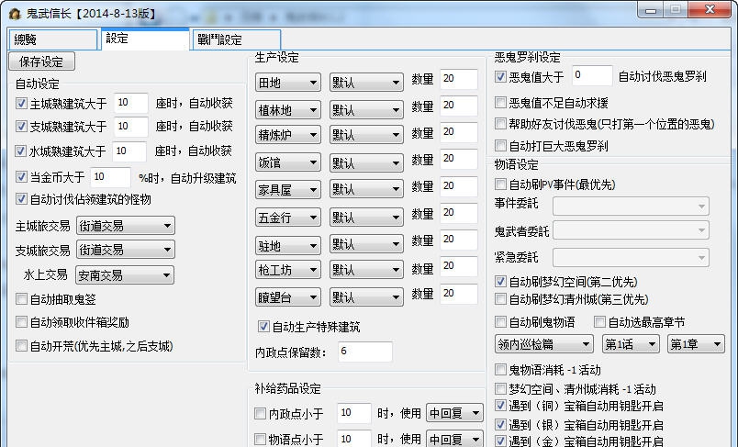Open the 田地 production dropdown
Screen dimensions: 738x447
[288, 83]
